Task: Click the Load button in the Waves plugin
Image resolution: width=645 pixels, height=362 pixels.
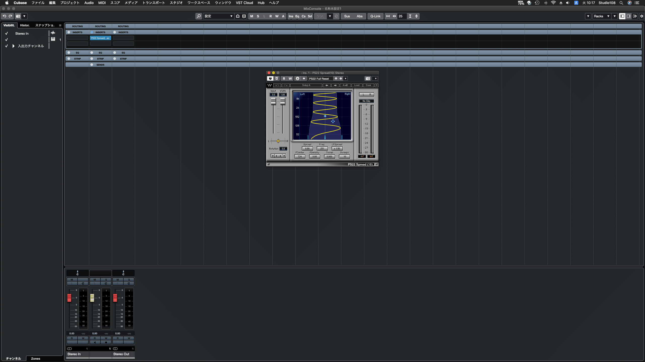Action: point(356,85)
